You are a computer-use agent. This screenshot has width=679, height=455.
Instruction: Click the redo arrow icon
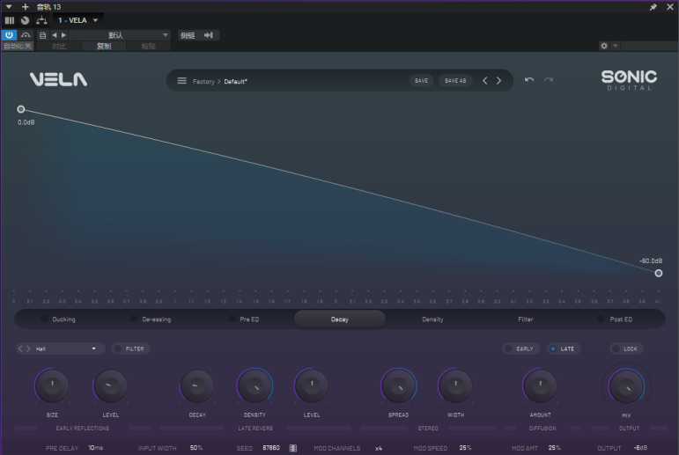(x=549, y=80)
